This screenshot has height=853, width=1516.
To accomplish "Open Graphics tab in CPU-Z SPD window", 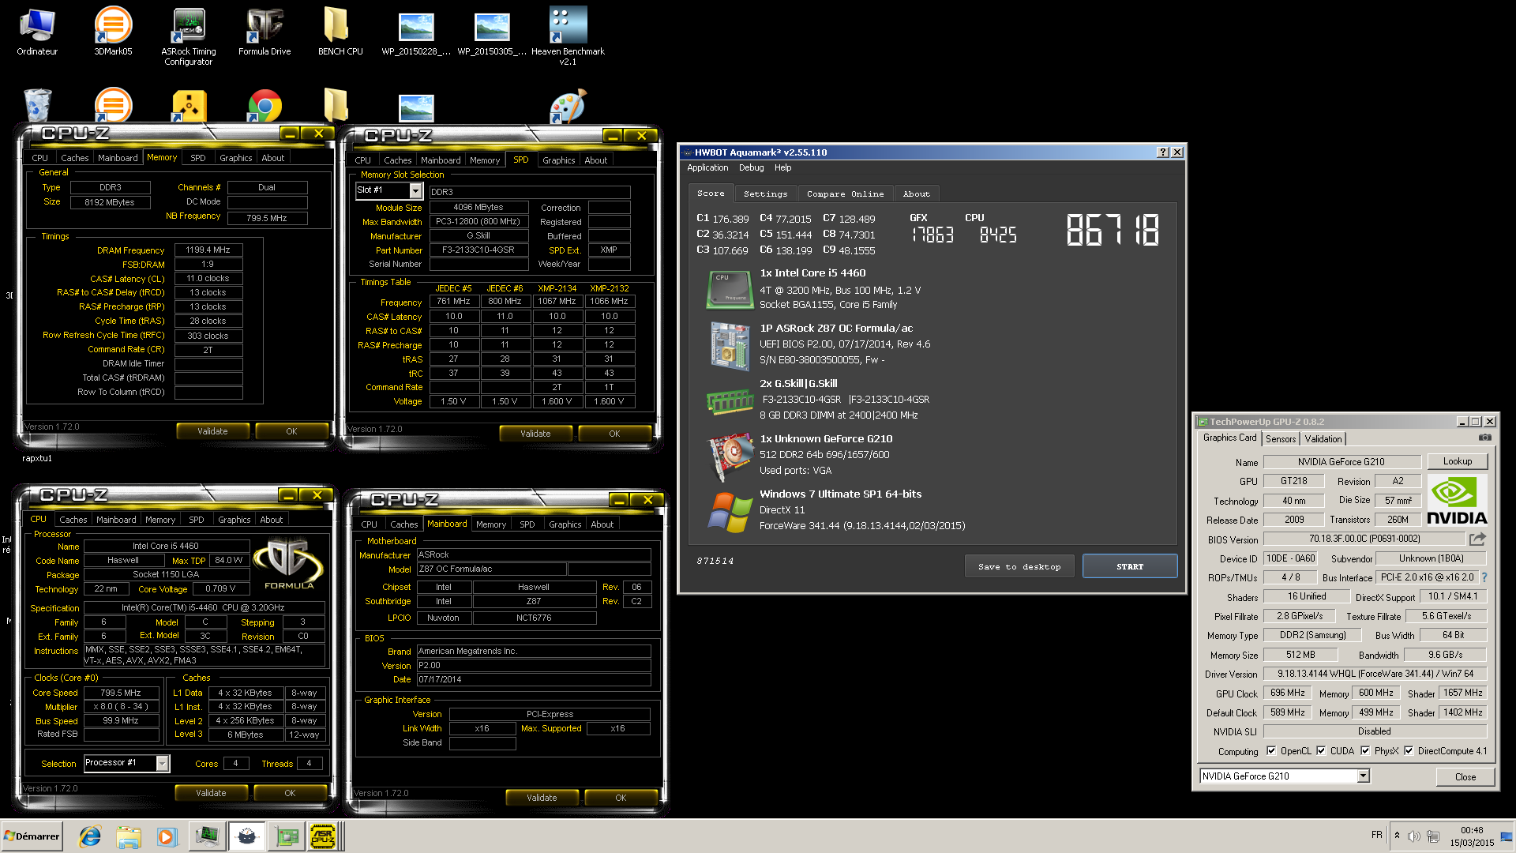I will [x=558, y=160].
